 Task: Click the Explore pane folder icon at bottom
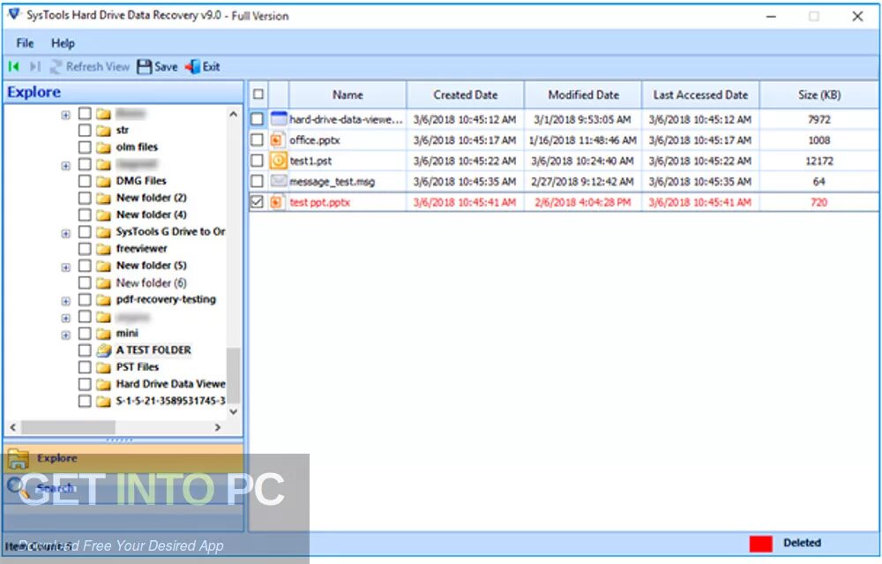(18, 459)
